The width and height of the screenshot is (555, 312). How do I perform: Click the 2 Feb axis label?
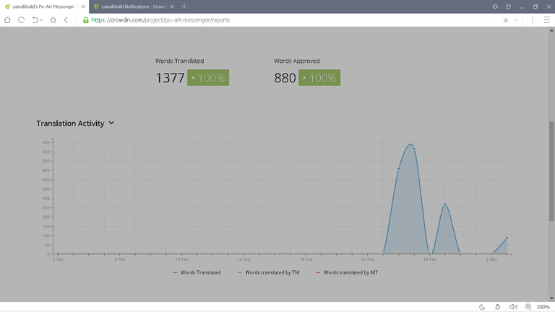point(58,259)
